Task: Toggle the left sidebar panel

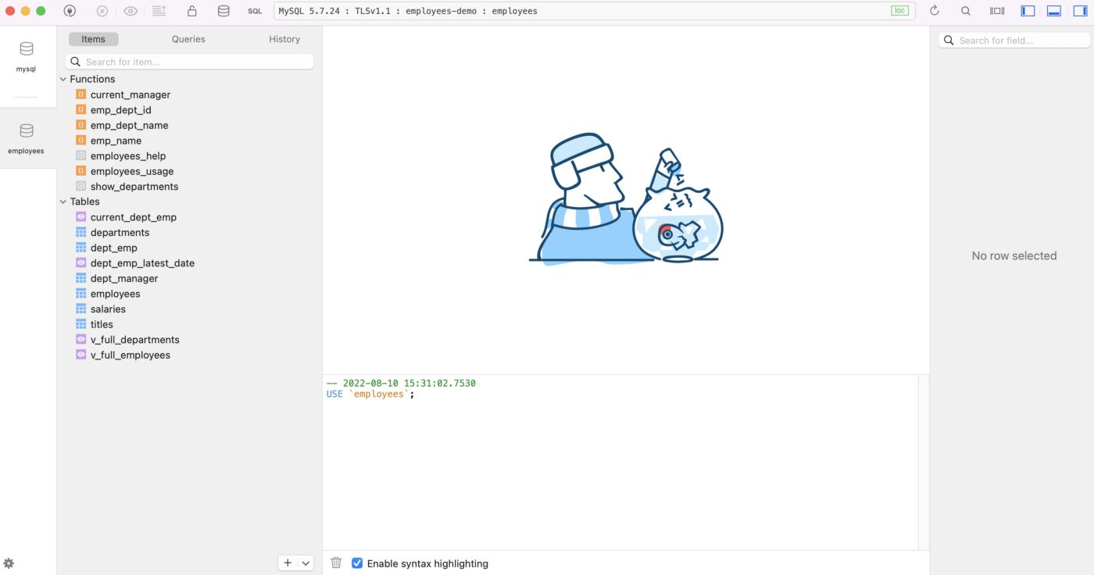Action: point(1028,11)
